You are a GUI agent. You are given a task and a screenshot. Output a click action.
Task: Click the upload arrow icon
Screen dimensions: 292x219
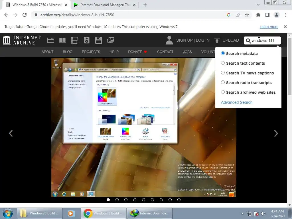[217, 40]
